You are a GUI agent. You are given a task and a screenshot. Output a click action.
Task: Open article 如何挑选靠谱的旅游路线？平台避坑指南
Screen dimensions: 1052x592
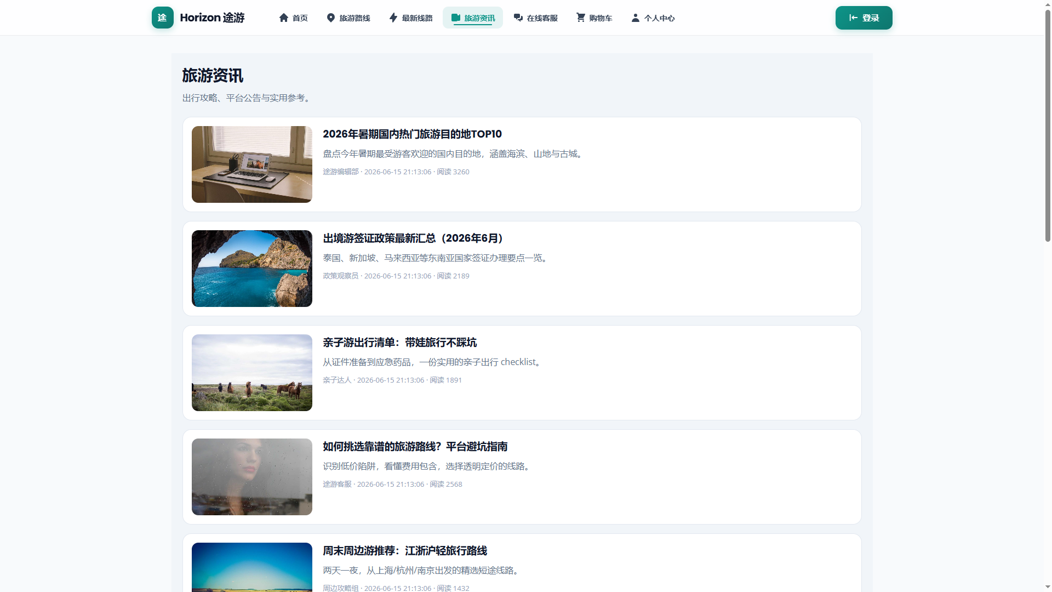coord(415,446)
